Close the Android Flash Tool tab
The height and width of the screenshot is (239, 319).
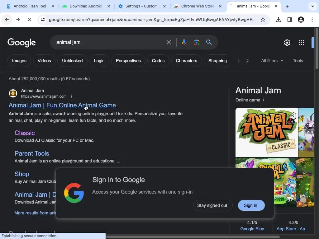[53, 6]
